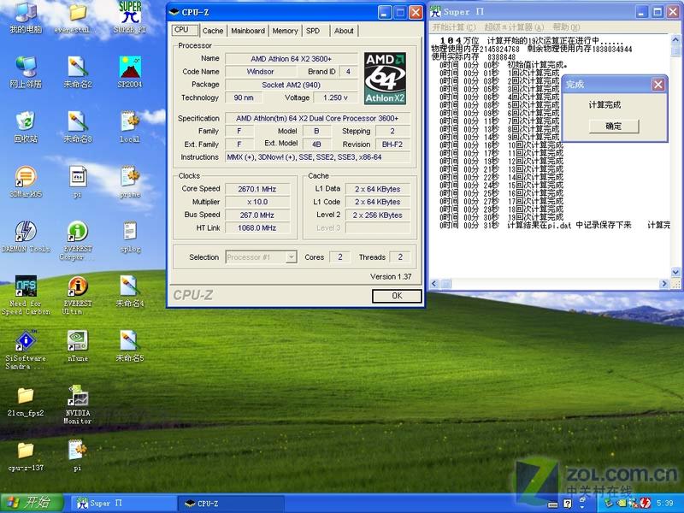Switch to the Cache tab in CPU-Z
The width and height of the screenshot is (684, 513).
click(x=213, y=31)
